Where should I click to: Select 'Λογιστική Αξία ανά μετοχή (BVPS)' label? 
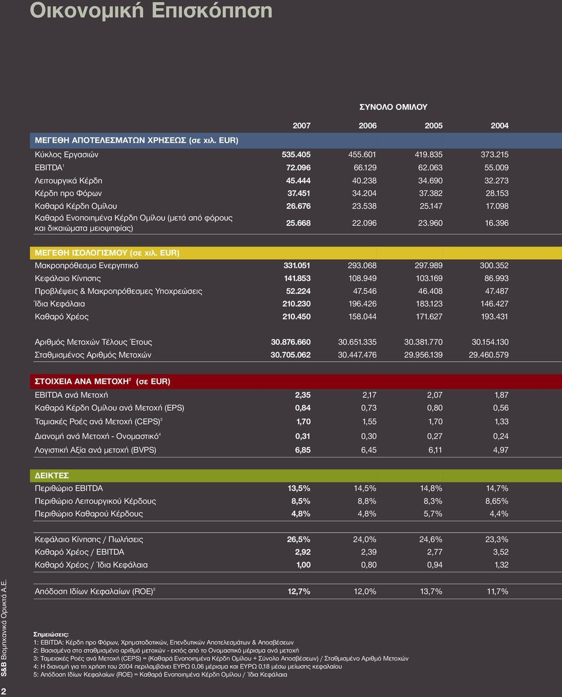tap(95, 450)
